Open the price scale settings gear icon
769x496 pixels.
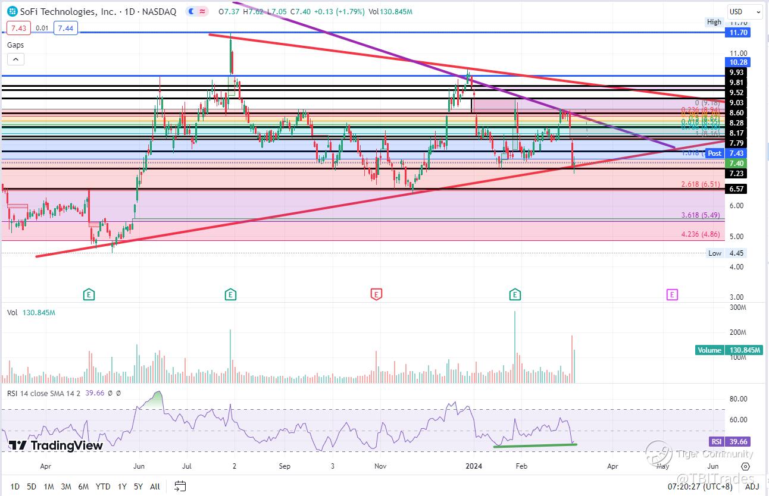click(x=746, y=466)
